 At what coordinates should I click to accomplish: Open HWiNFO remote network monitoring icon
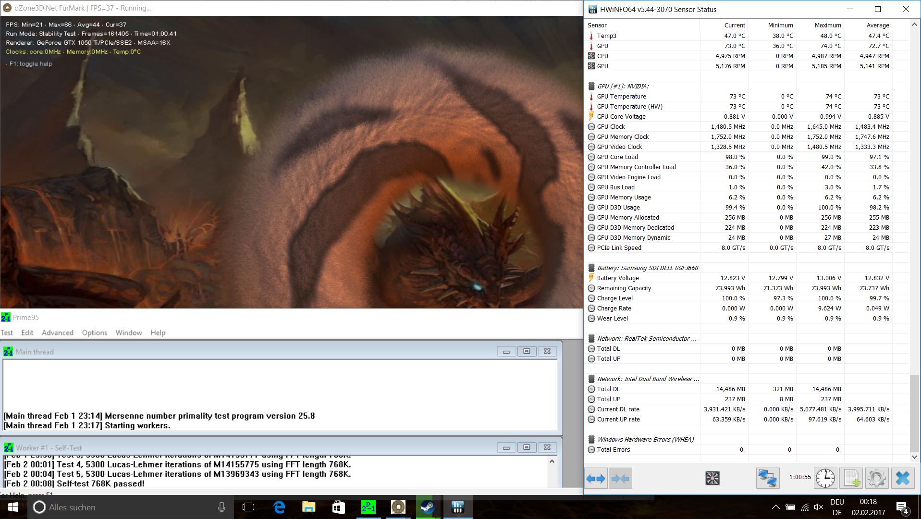point(767,478)
